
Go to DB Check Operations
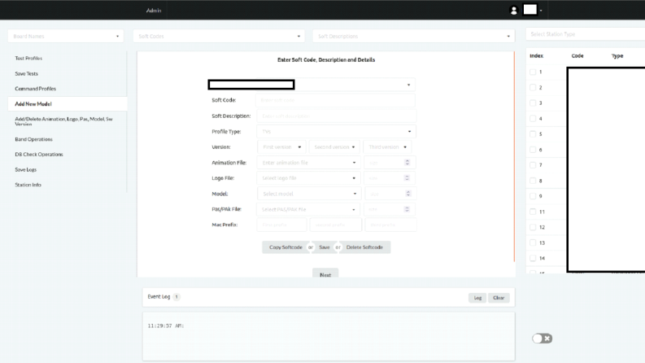tap(39, 155)
